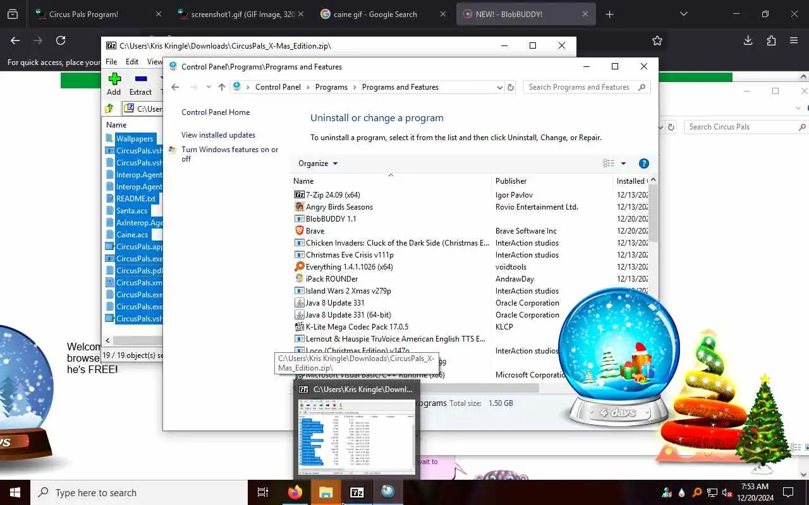Click the Search Programs and Features box
This screenshot has width=809, height=505.
(587, 87)
